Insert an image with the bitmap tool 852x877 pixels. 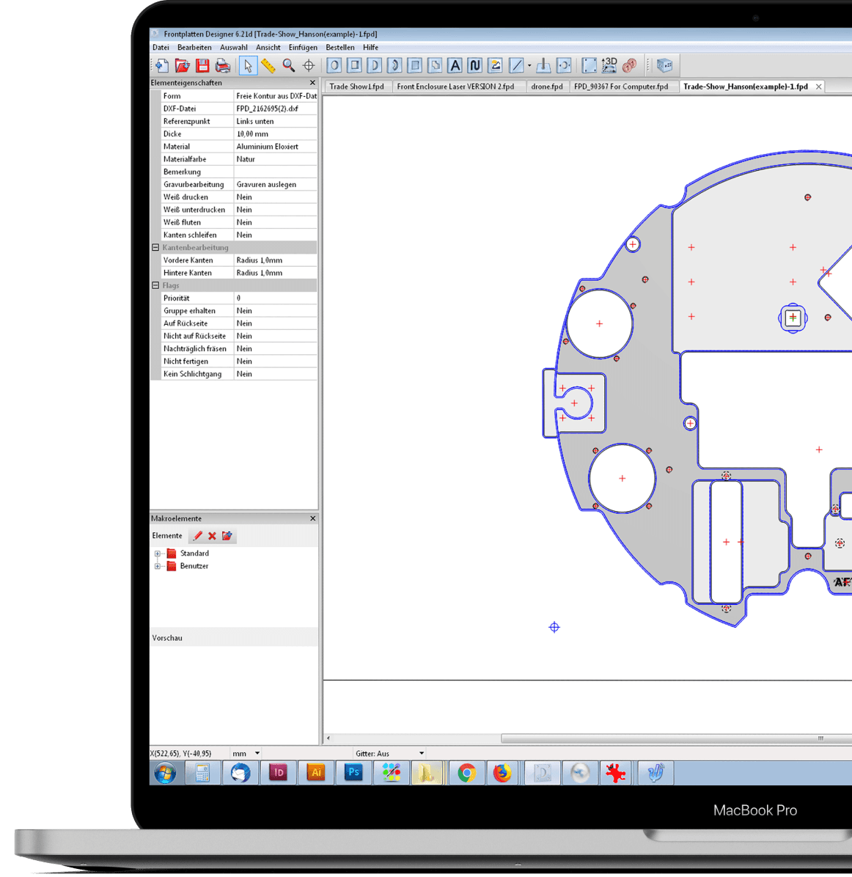coord(496,65)
